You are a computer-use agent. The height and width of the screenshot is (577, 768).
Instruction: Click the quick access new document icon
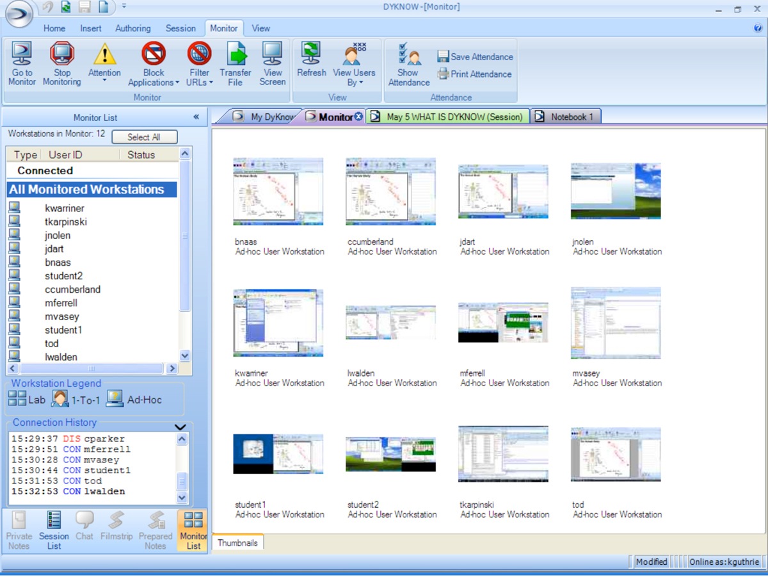click(103, 7)
